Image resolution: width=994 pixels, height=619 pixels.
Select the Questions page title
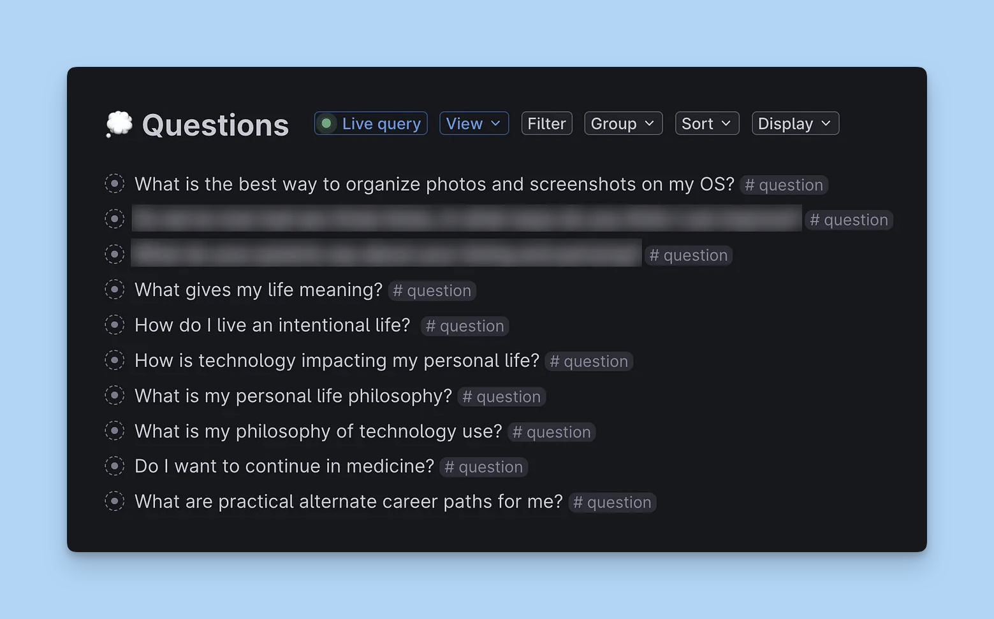(x=216, y=125)
